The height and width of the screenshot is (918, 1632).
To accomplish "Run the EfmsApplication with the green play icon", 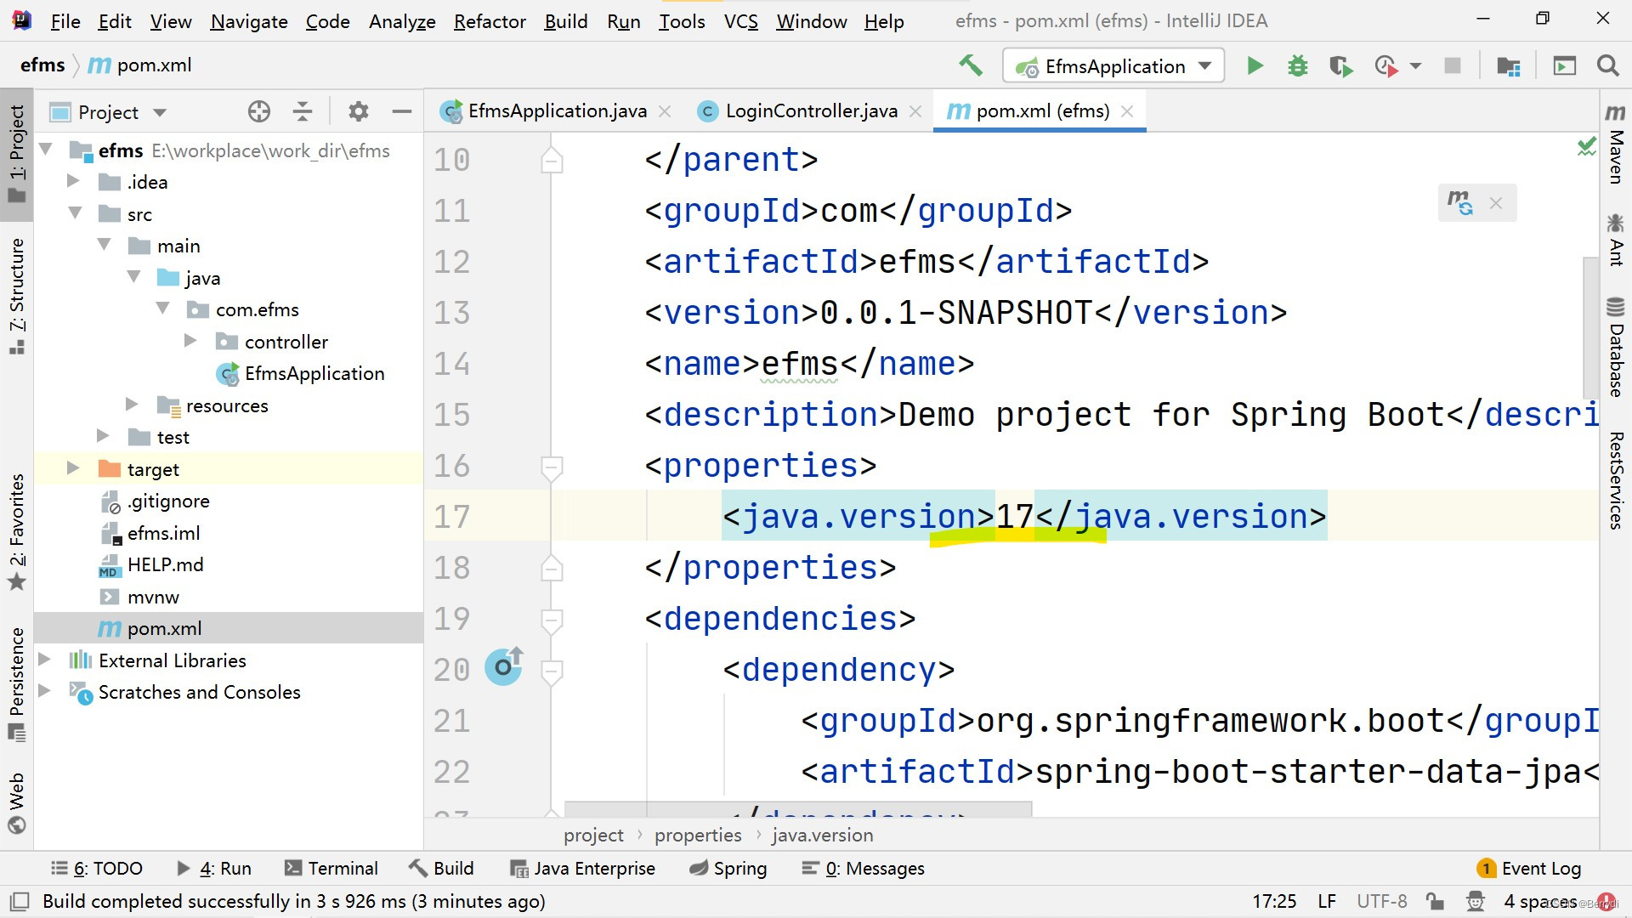I will coord(1255,65).
